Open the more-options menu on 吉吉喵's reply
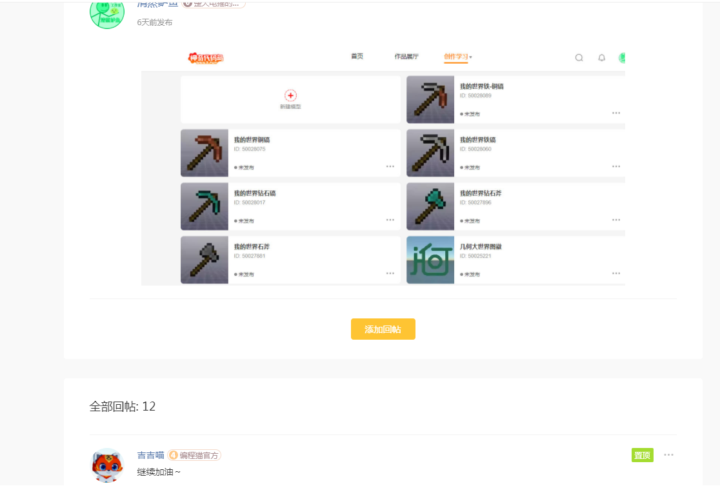The height and width of the screenshot is (486, 720). tap(668, 455)
